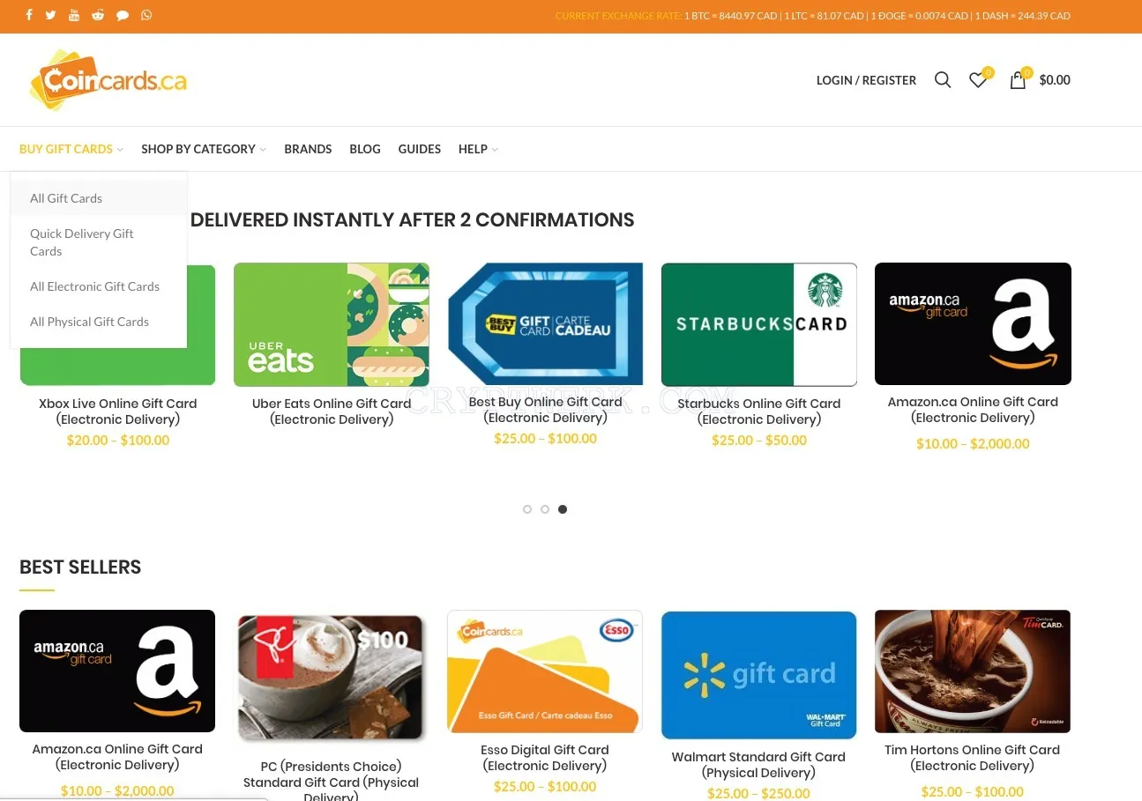Open the Esso Digital Gift Card title
The height and width of the screenshot is (801, 1142).
[x=545, y=758]
